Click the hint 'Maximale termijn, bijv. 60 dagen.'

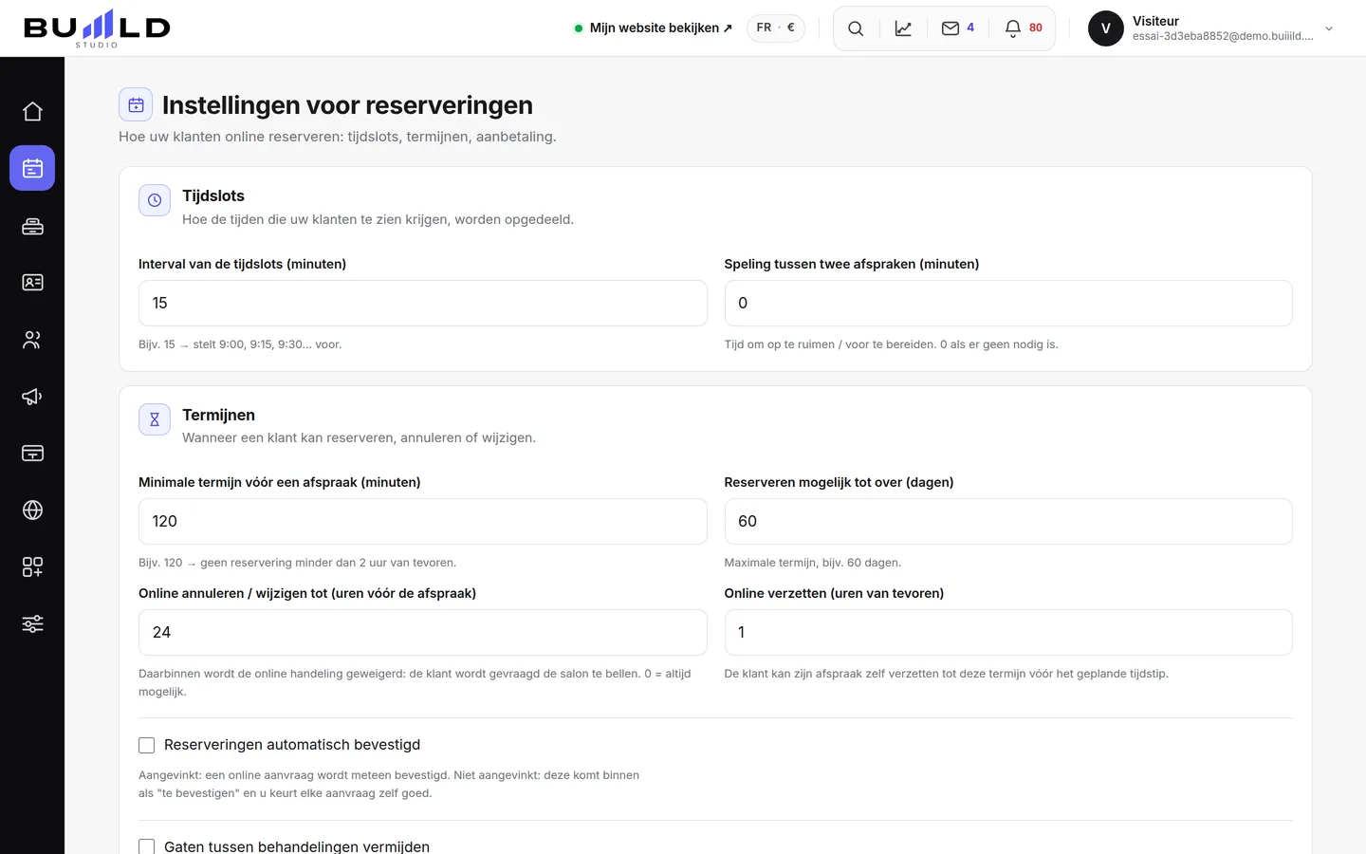coord(813,563)
